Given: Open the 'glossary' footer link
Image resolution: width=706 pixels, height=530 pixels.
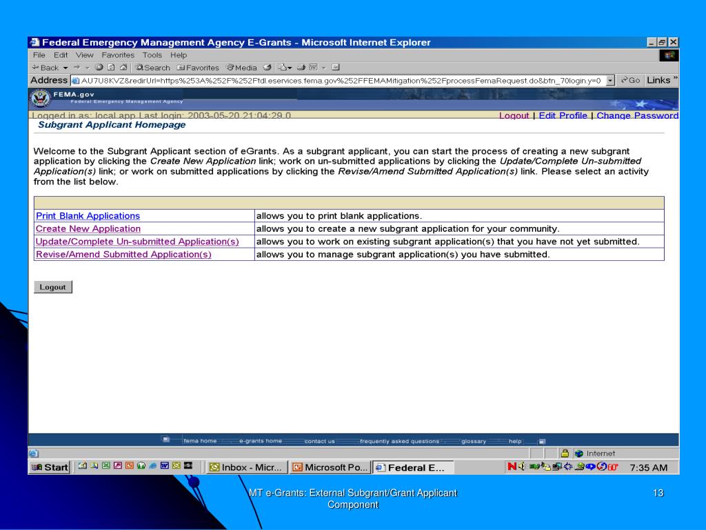Looking at the screenshot, I should point(474,441).
